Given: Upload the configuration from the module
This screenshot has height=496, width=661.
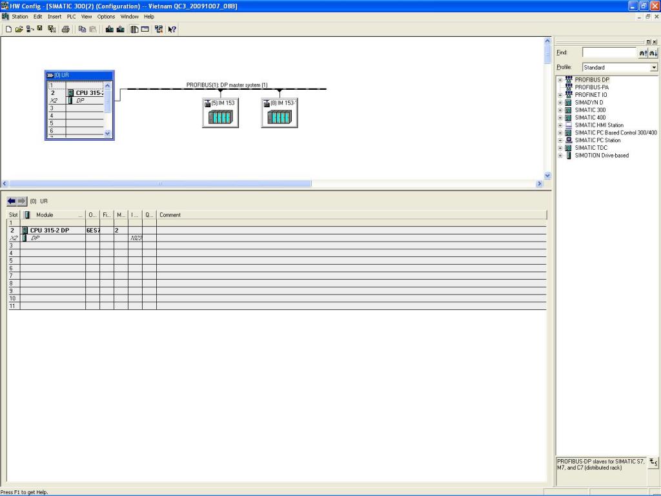Looking at the screenshot, I should point(120,29).
